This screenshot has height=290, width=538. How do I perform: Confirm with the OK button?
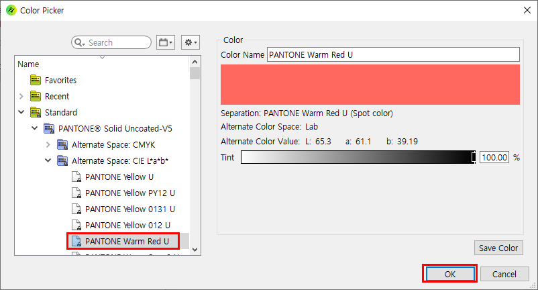pyautogui.click(x=450, y=274)
